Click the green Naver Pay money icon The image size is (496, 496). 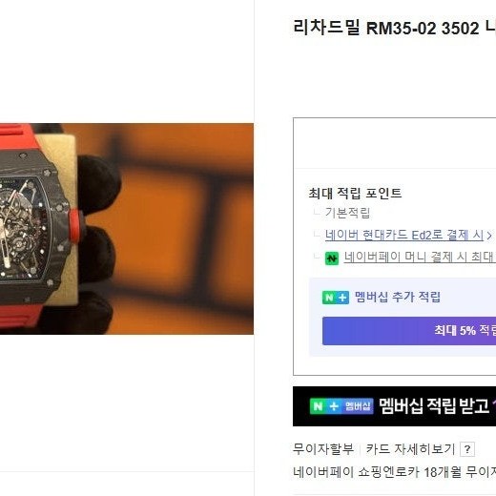click(332, 258)
